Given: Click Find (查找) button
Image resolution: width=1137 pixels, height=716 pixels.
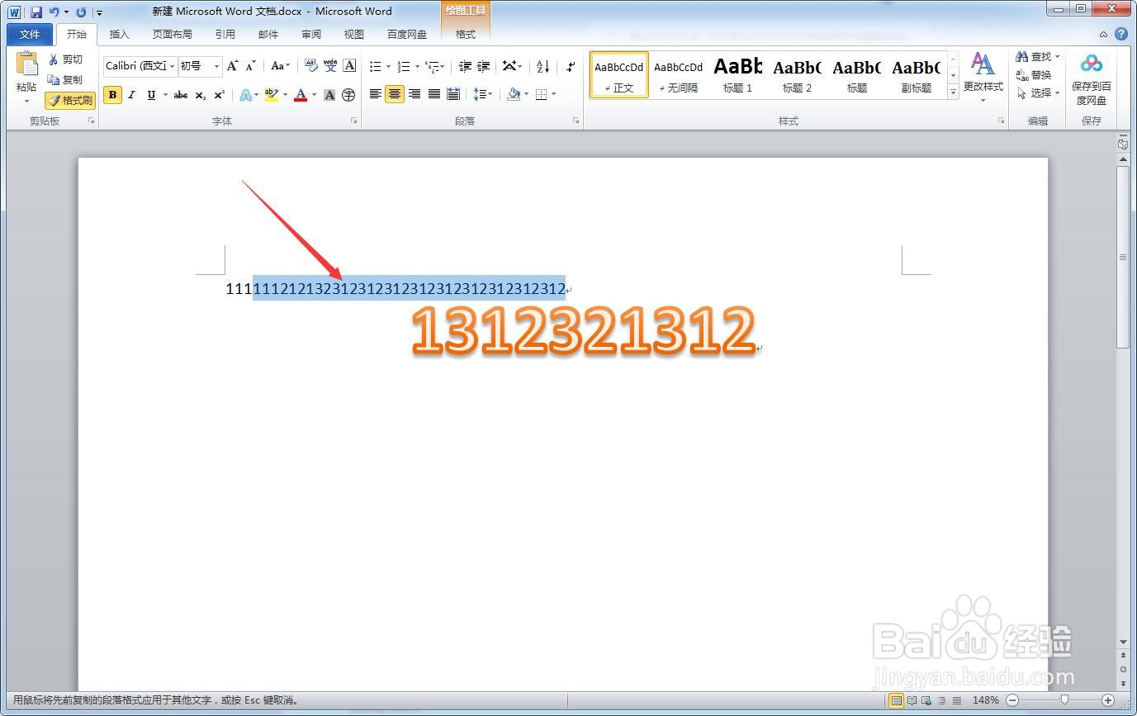Looking at the screenshot, I should 1038,57.
